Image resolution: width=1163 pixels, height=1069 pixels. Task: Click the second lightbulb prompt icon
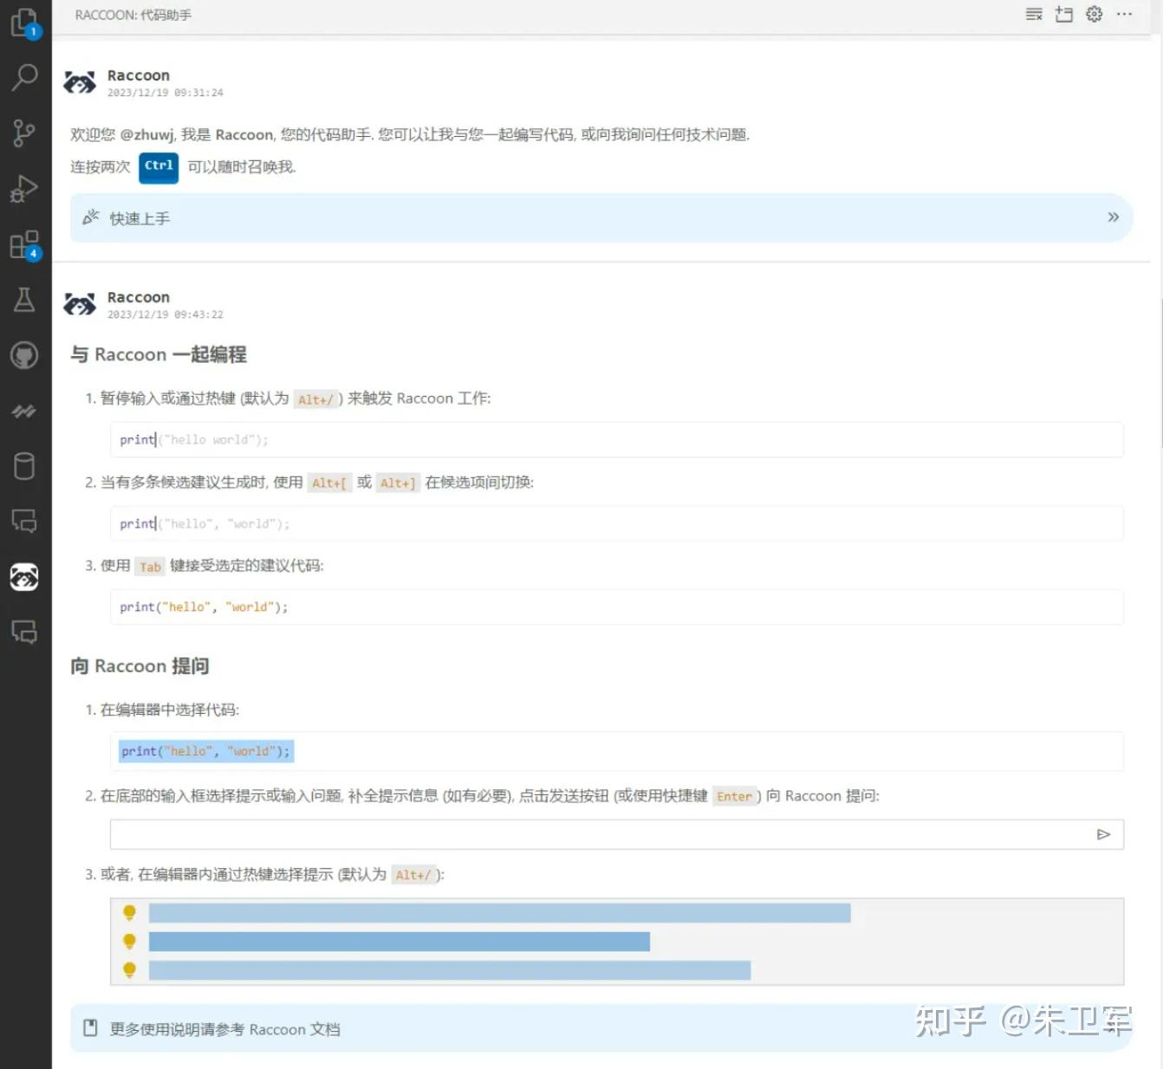coord(129,941)
